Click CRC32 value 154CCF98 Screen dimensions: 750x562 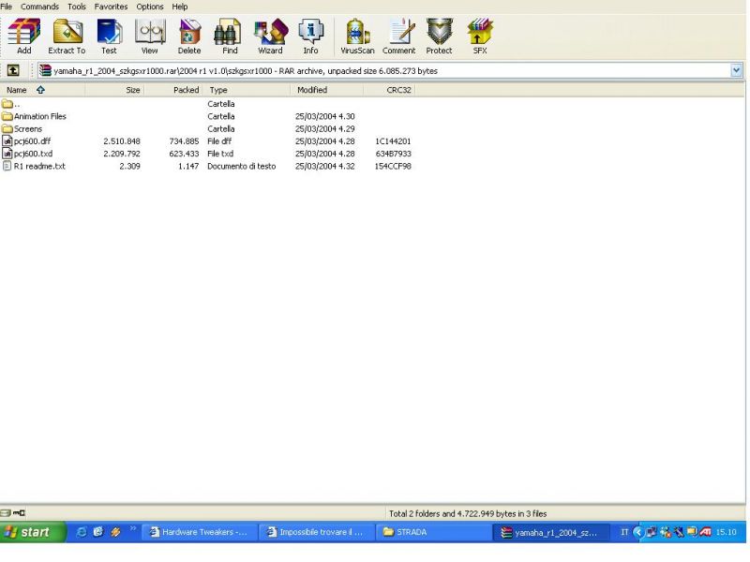pos(393,166)
